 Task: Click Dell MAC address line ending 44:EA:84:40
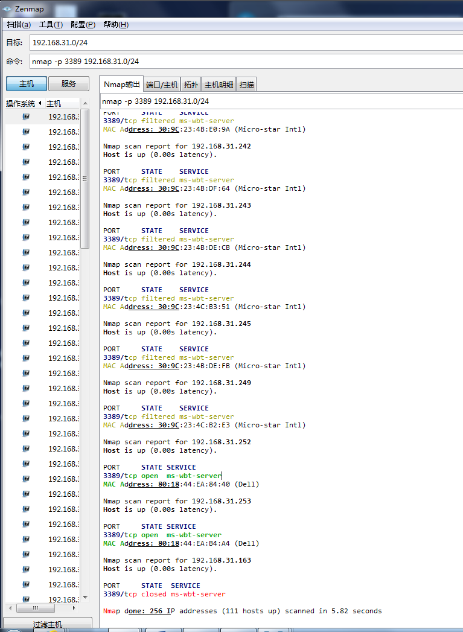coord(181,485)
